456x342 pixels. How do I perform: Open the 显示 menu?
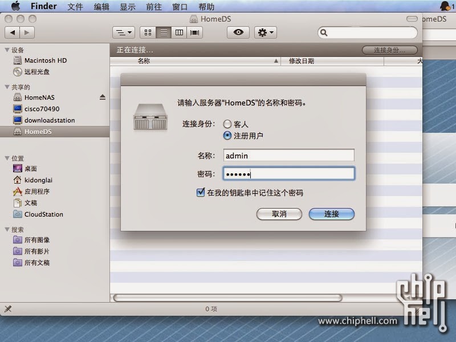coord(128,6)
